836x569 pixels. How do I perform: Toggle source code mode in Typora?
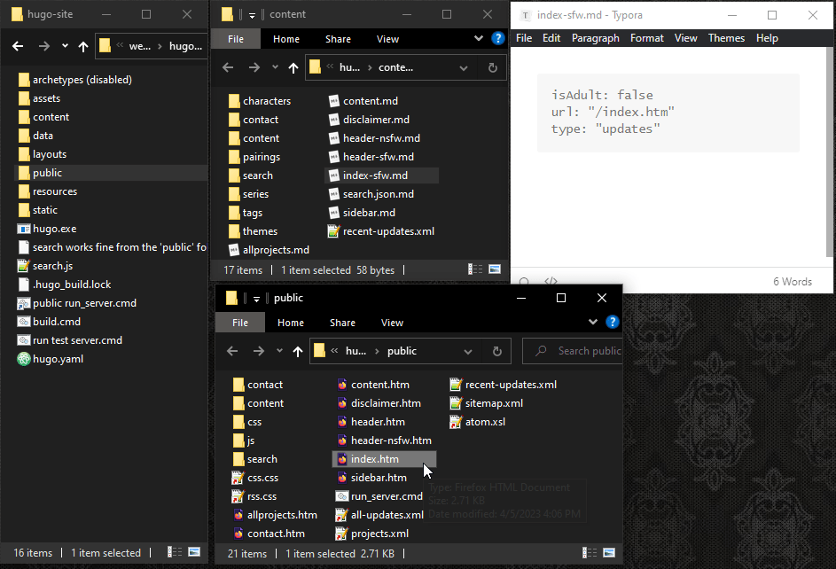(x=551, y=282)
